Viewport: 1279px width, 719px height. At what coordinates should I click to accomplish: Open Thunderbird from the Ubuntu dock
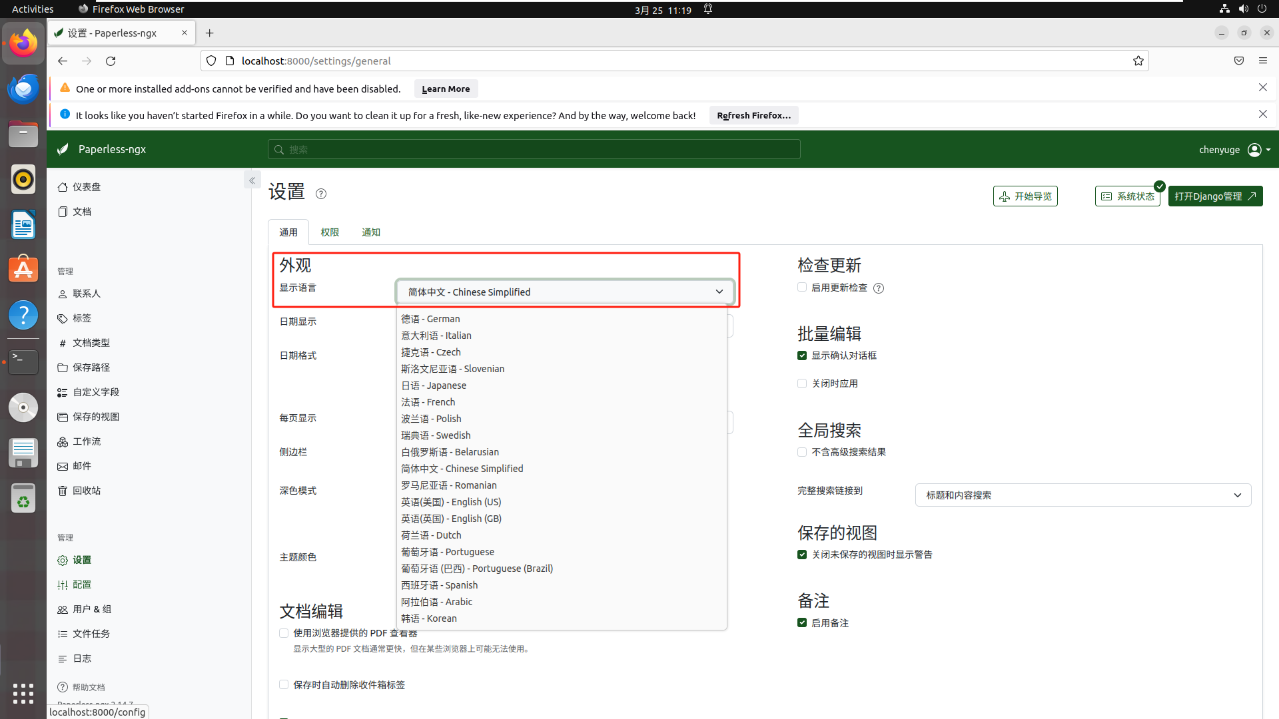tap(23, 89)
